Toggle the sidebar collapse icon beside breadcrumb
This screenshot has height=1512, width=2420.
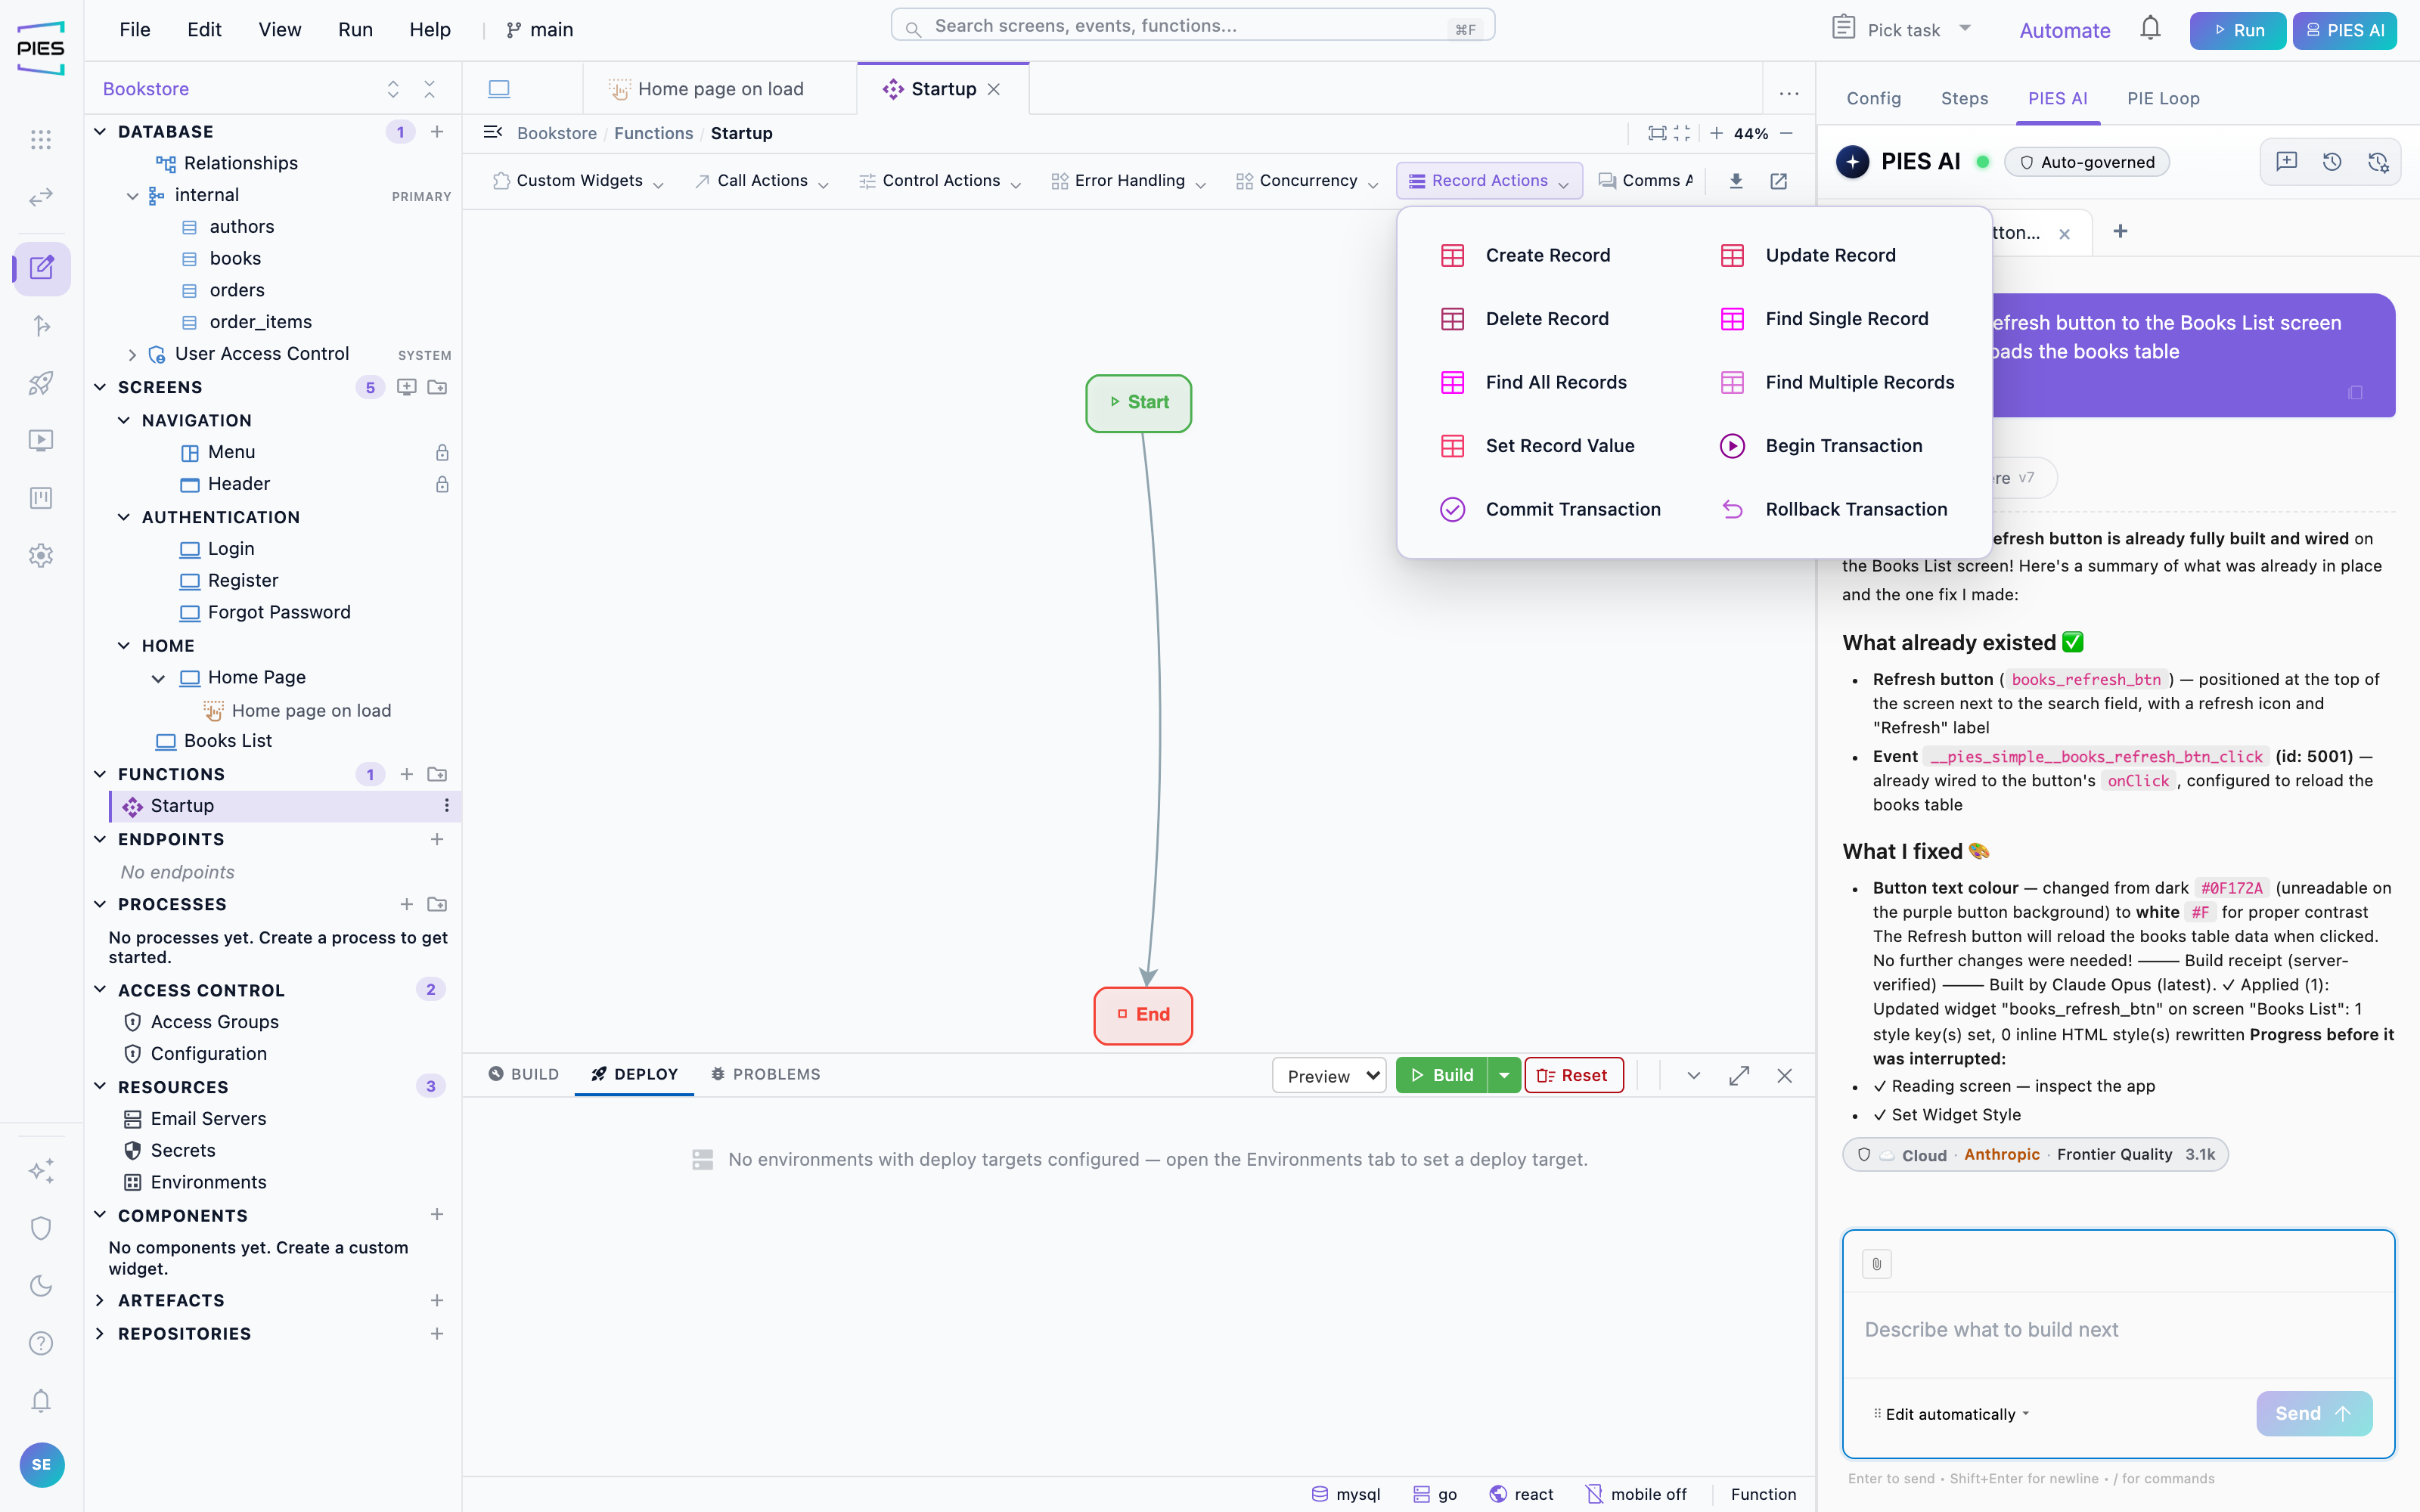pos(493,133)
